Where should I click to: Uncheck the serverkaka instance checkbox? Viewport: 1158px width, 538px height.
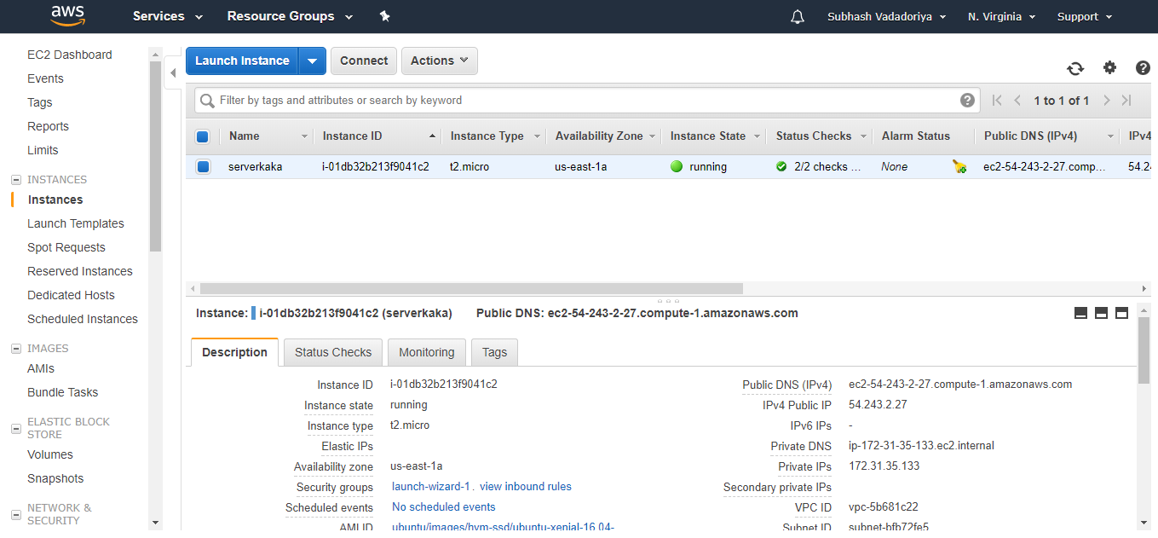click(x=203, y=166)
